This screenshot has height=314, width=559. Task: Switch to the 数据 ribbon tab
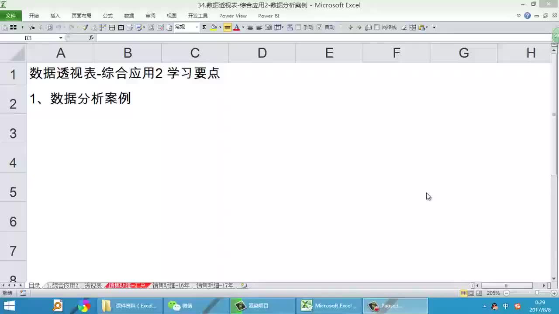[x=129, y=16]
